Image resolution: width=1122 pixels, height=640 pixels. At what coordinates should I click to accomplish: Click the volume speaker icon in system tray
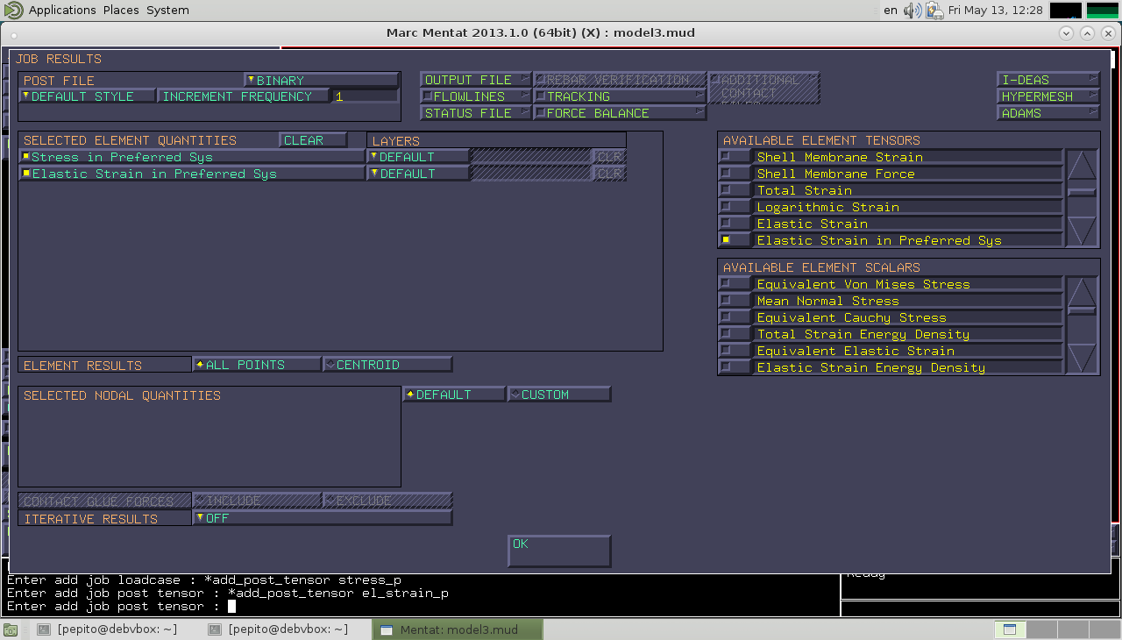coord(913,11)
